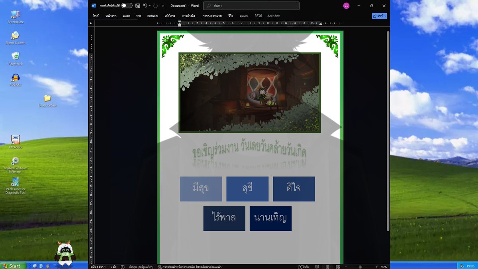Switch to Print Layout view icon
Image resolution: width=478 pixels, height=269 pixels.
[x=327, y=267]
